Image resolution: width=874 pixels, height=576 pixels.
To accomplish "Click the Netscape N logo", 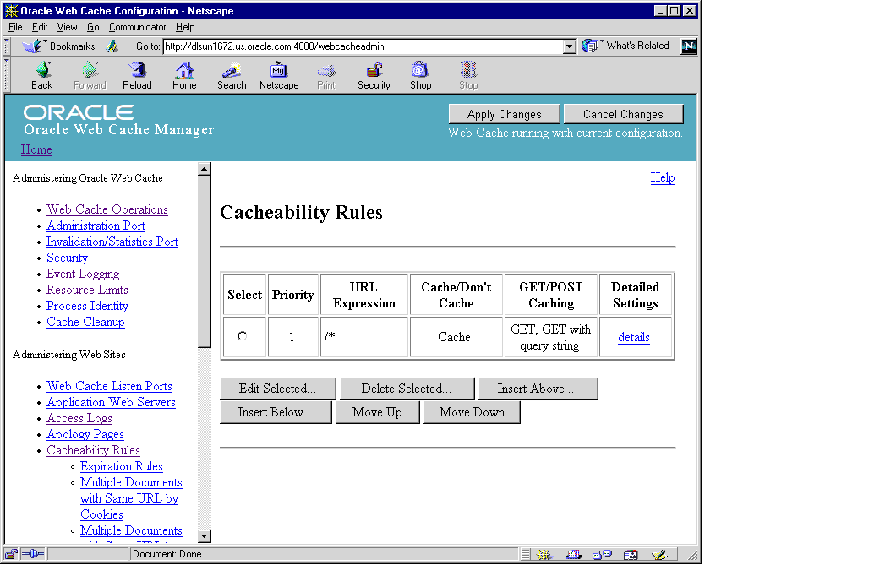I will [688, 46].
